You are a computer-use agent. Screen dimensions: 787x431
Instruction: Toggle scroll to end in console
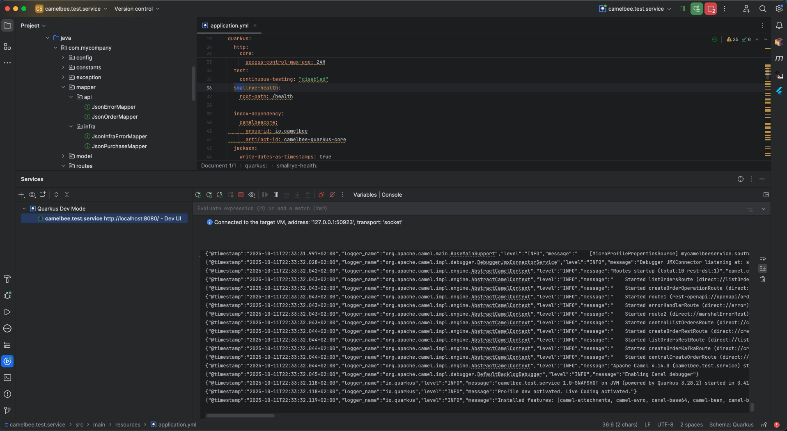pyautogui.click(x=763, y=268)
